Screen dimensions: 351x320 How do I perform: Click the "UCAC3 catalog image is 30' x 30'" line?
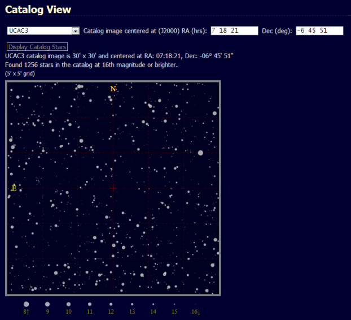[119, 56]
